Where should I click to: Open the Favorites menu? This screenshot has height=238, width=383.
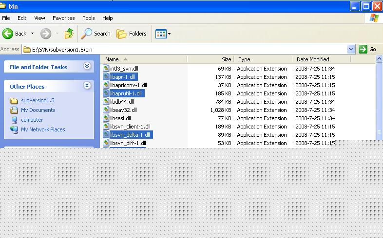64,18
